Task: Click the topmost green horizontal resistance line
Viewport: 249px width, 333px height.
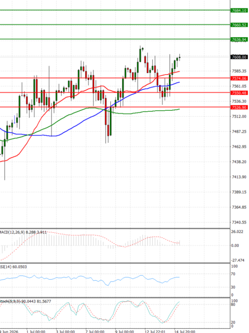Action: pos(115,10)
